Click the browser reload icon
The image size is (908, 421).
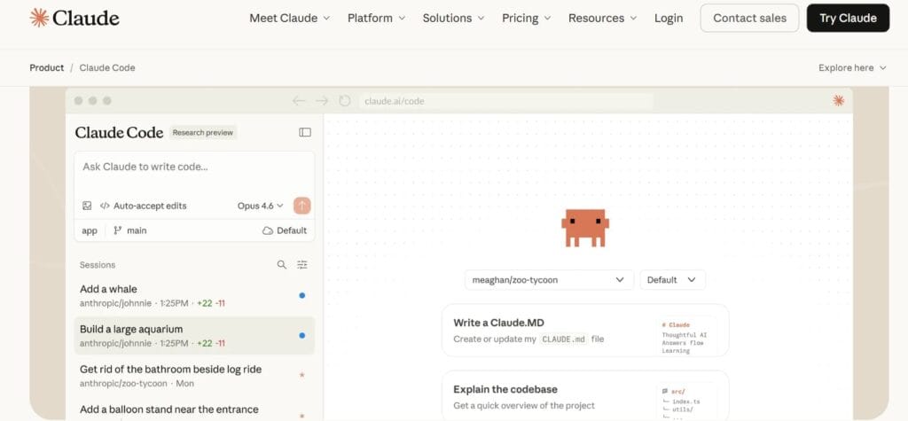(345, 101)
